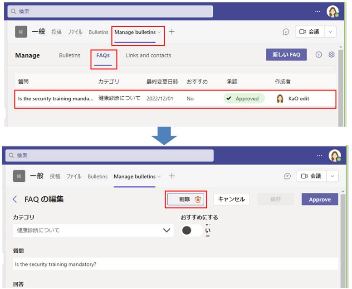Viewport: 352px width, 289px height.
Task: Open the ファイル tab in top window
Action: [x=75, y=32]
